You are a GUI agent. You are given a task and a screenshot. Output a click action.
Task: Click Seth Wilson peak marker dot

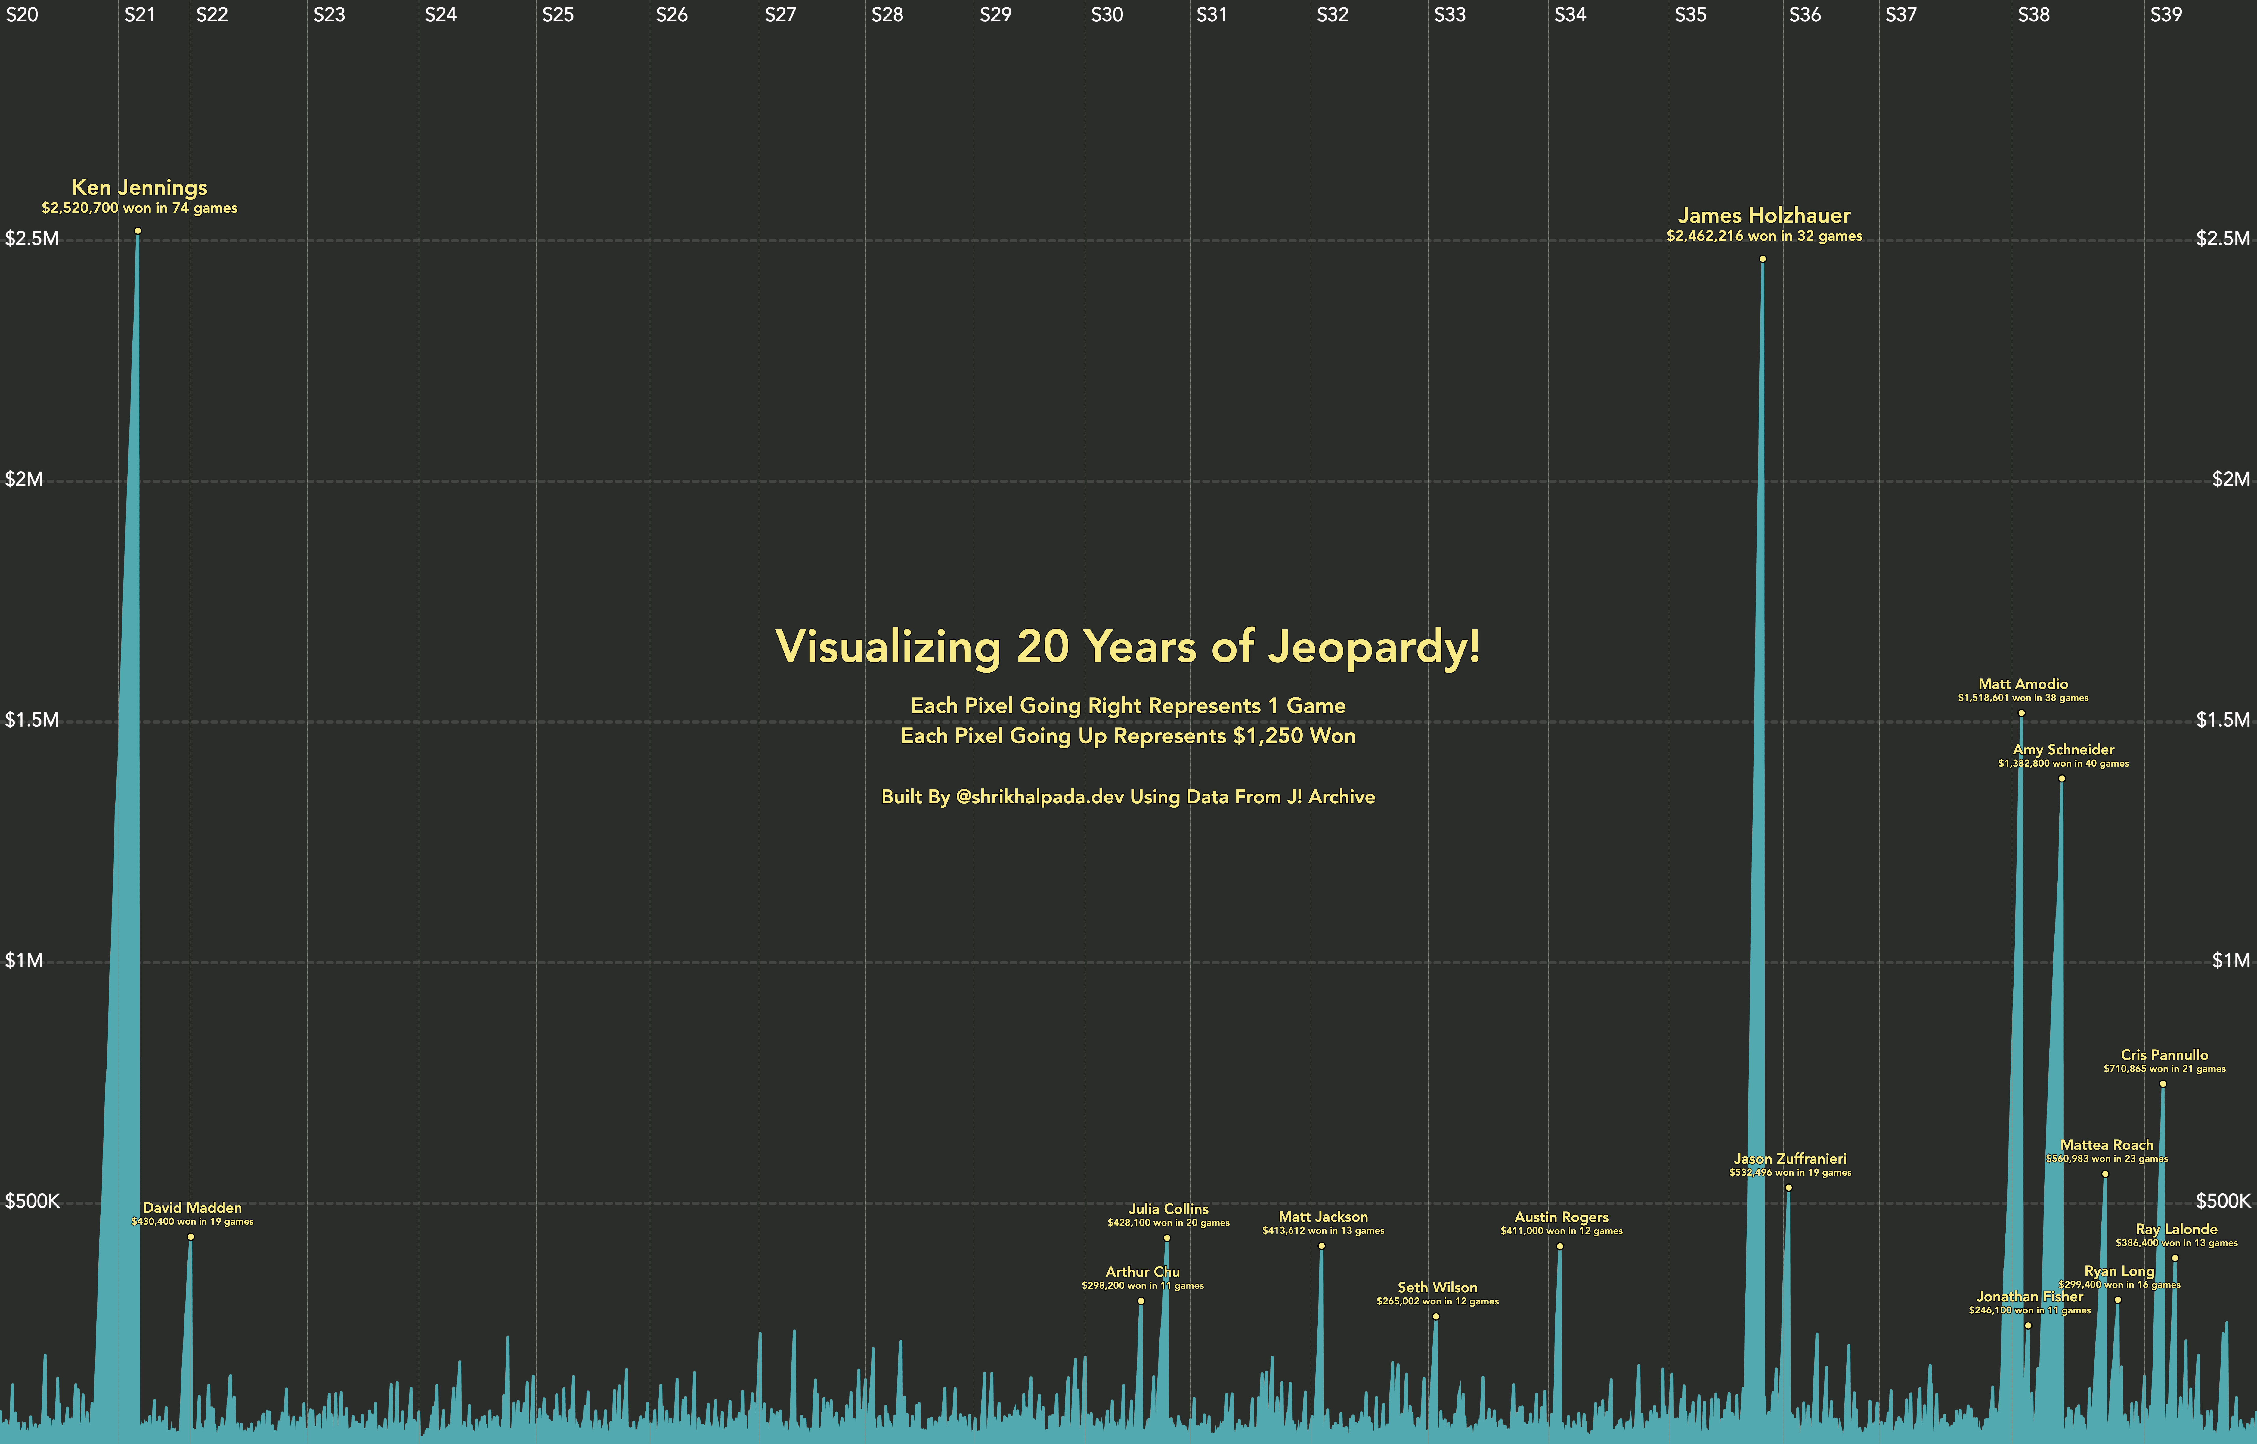[x=1435, y=1316]
